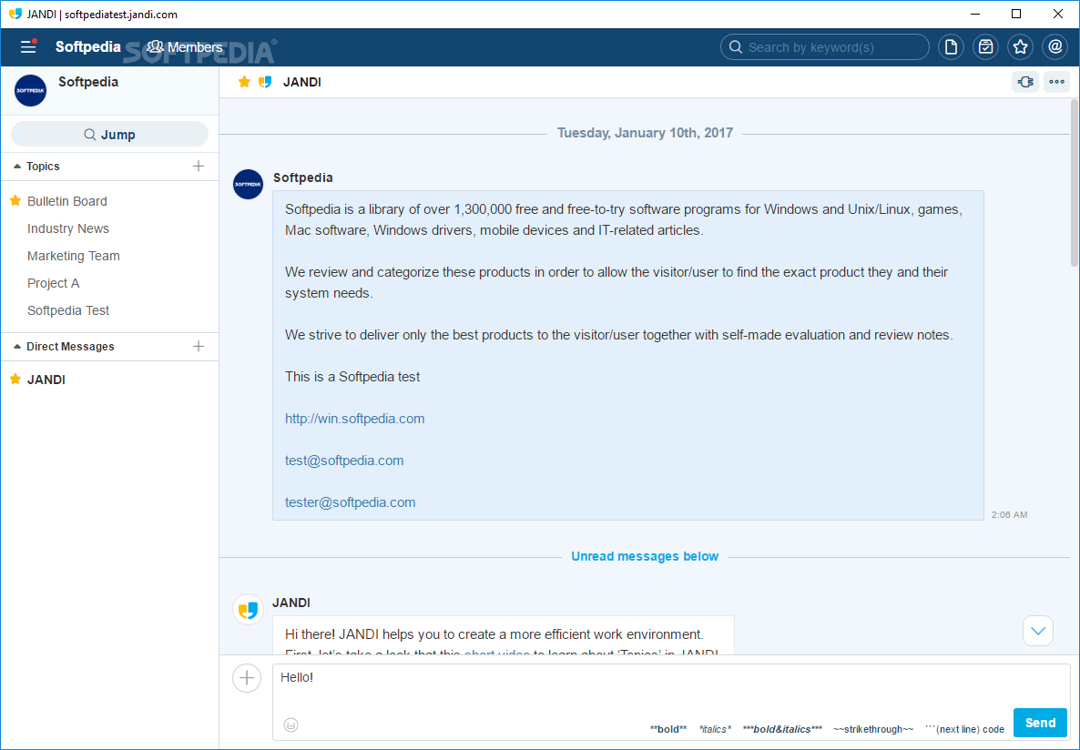Open the chat more options ellipsis

[x=1056, y=82]
